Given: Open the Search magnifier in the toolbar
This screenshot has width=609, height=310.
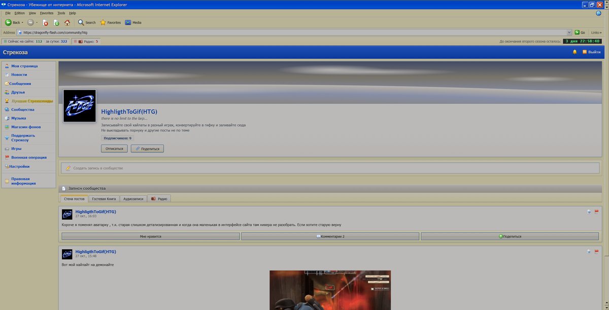Looking at the screenshot, I should pyautogui.click(x=81, y=22).
